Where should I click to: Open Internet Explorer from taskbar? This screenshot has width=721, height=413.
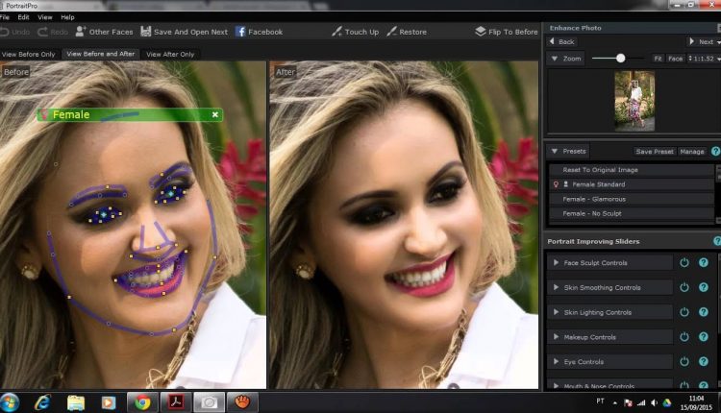42,402
